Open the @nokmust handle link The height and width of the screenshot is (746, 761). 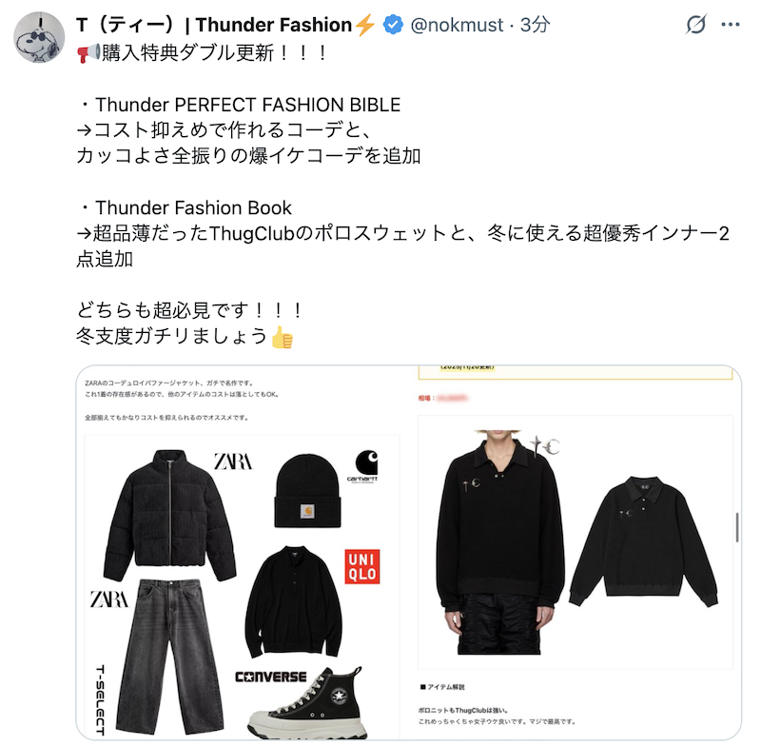457,25
